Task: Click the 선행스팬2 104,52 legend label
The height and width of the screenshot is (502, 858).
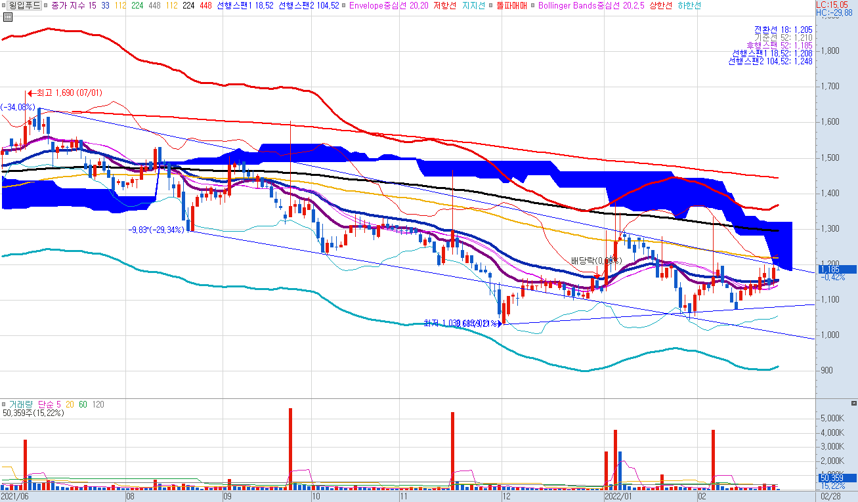Action: coord(309,5)
